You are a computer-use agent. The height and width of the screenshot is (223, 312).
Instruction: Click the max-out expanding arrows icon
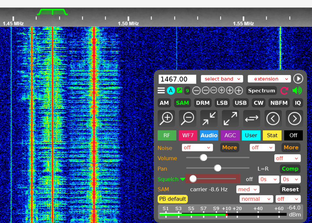tap(230, 118)
